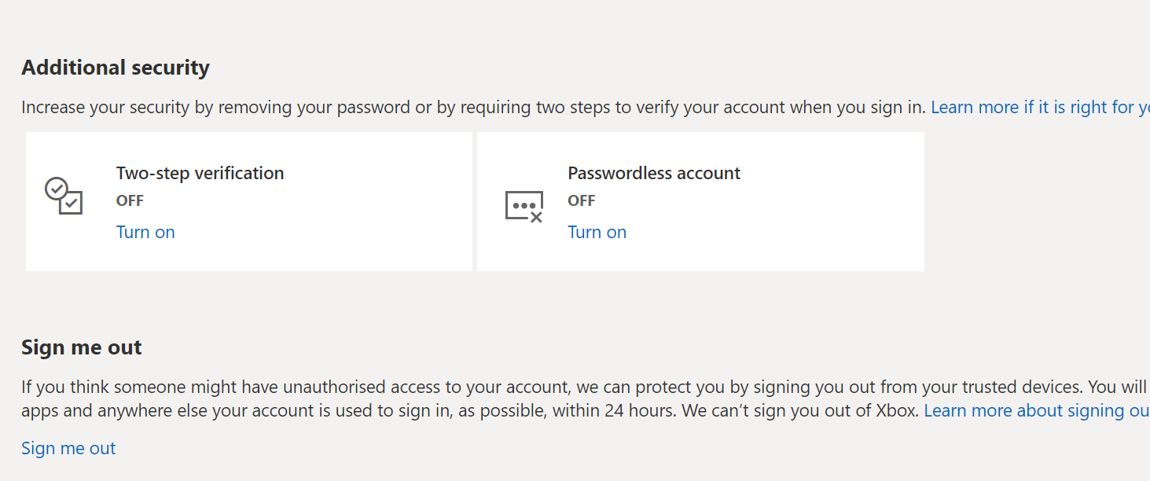This screenshot has height=481, width=1150.
Task: Click the bold 'Sign me out' heading
Action: pos(82,347)
